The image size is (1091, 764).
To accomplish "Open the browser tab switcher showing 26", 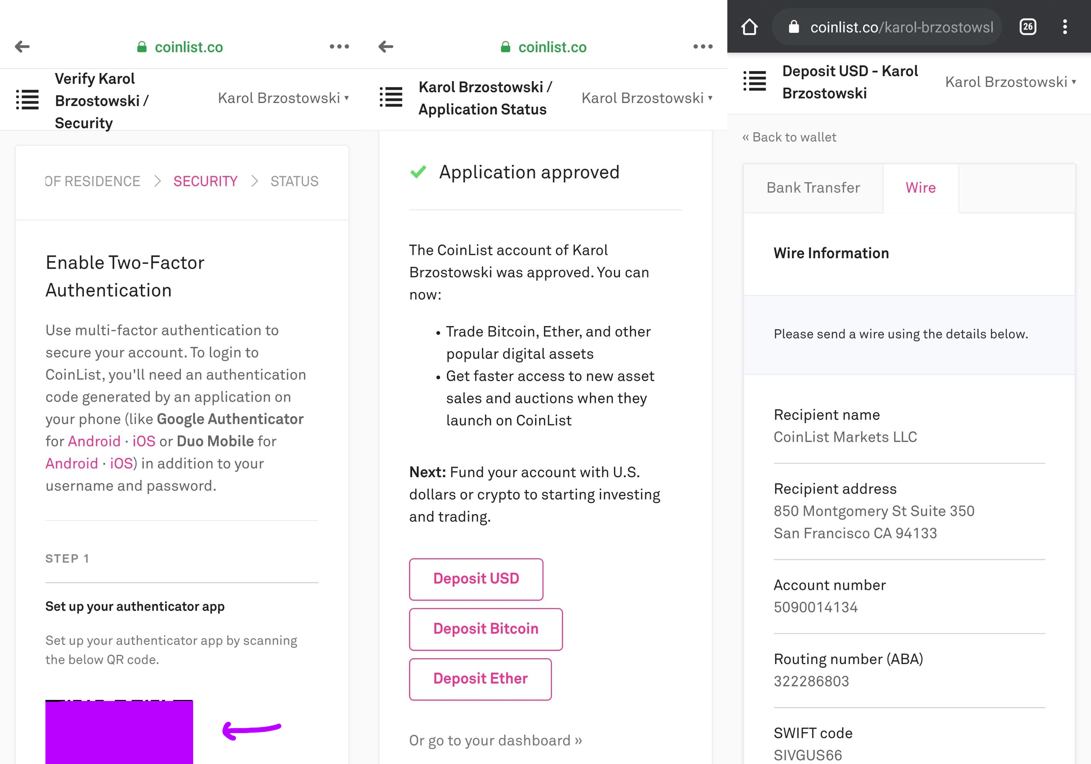I will (x=1028, y=27).
